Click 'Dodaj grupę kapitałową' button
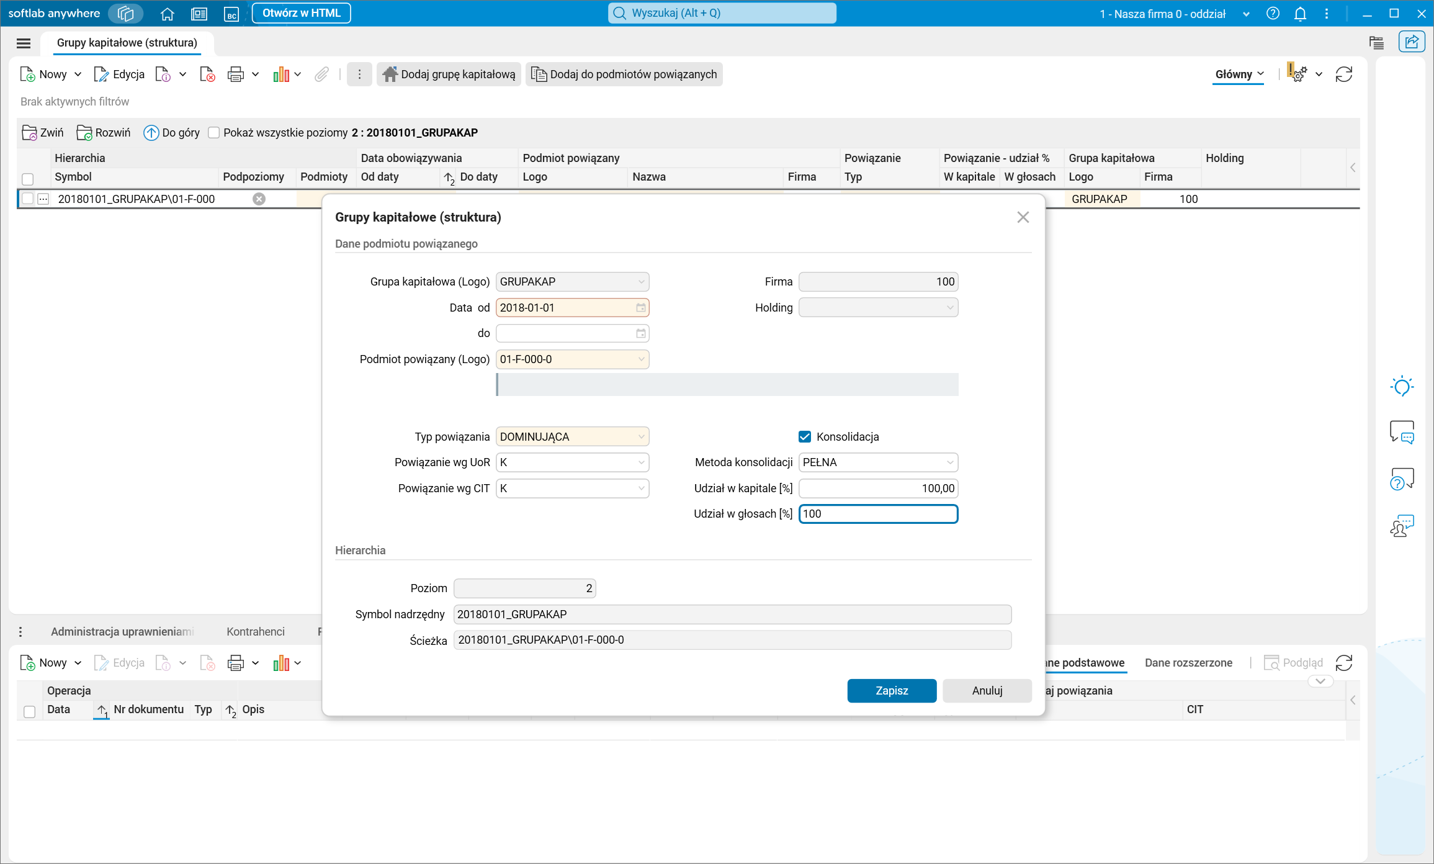Image resolution: width=1434 pixels, height=864 pixels. point(449,74)
